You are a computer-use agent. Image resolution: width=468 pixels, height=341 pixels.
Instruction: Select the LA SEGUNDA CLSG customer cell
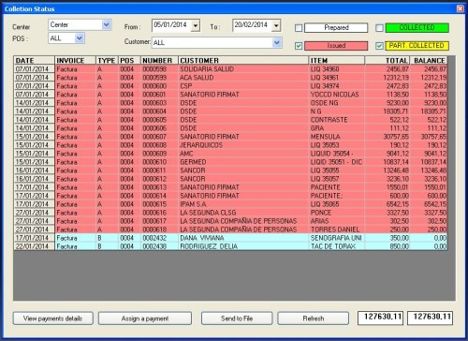point(243,213)
